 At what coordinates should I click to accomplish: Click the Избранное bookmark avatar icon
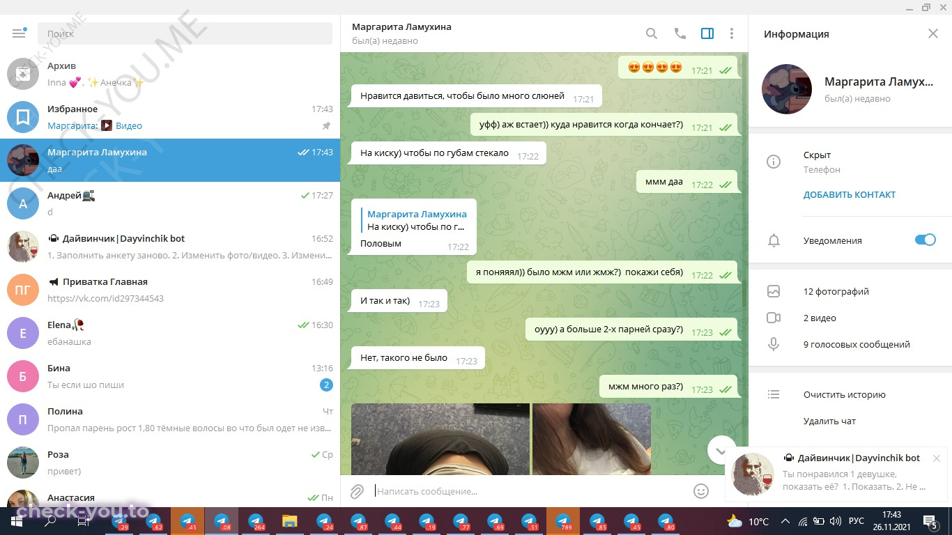(23, 117)
